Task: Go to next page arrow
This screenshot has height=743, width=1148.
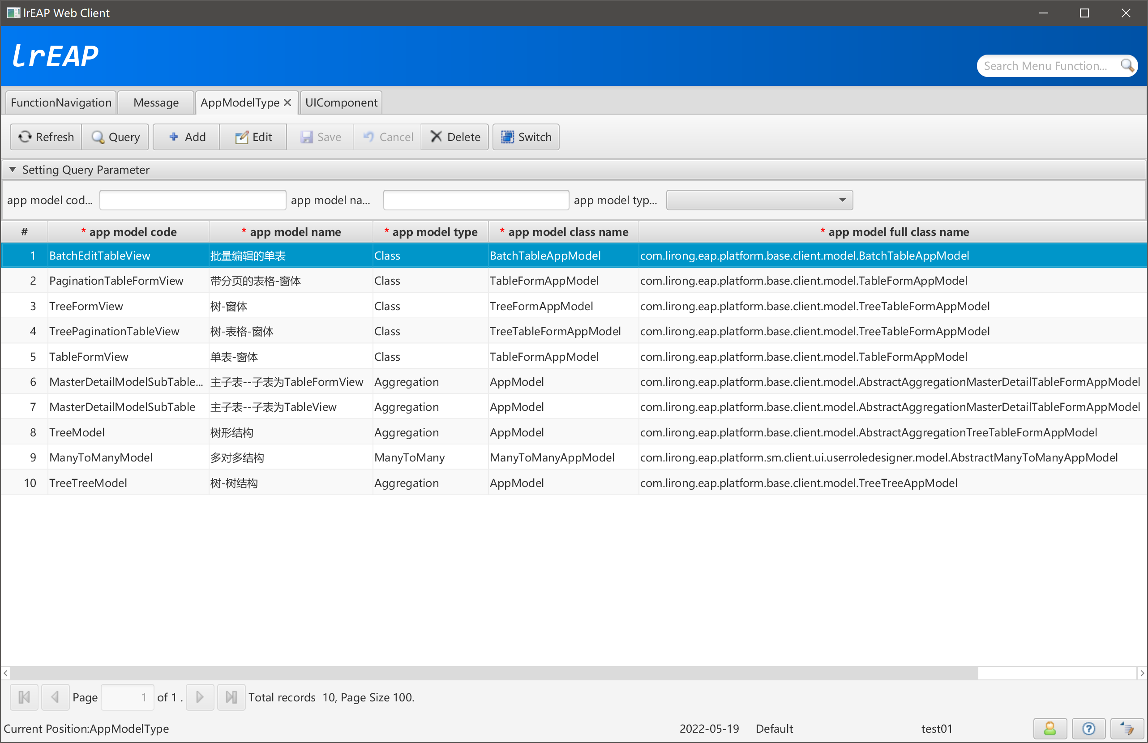Action: click(200, 697)
